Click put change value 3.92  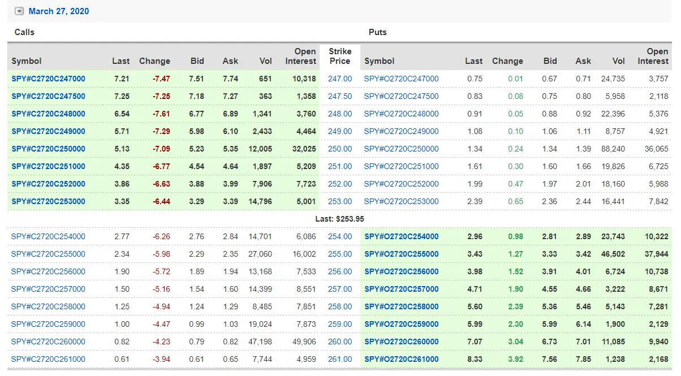(515, 359)
